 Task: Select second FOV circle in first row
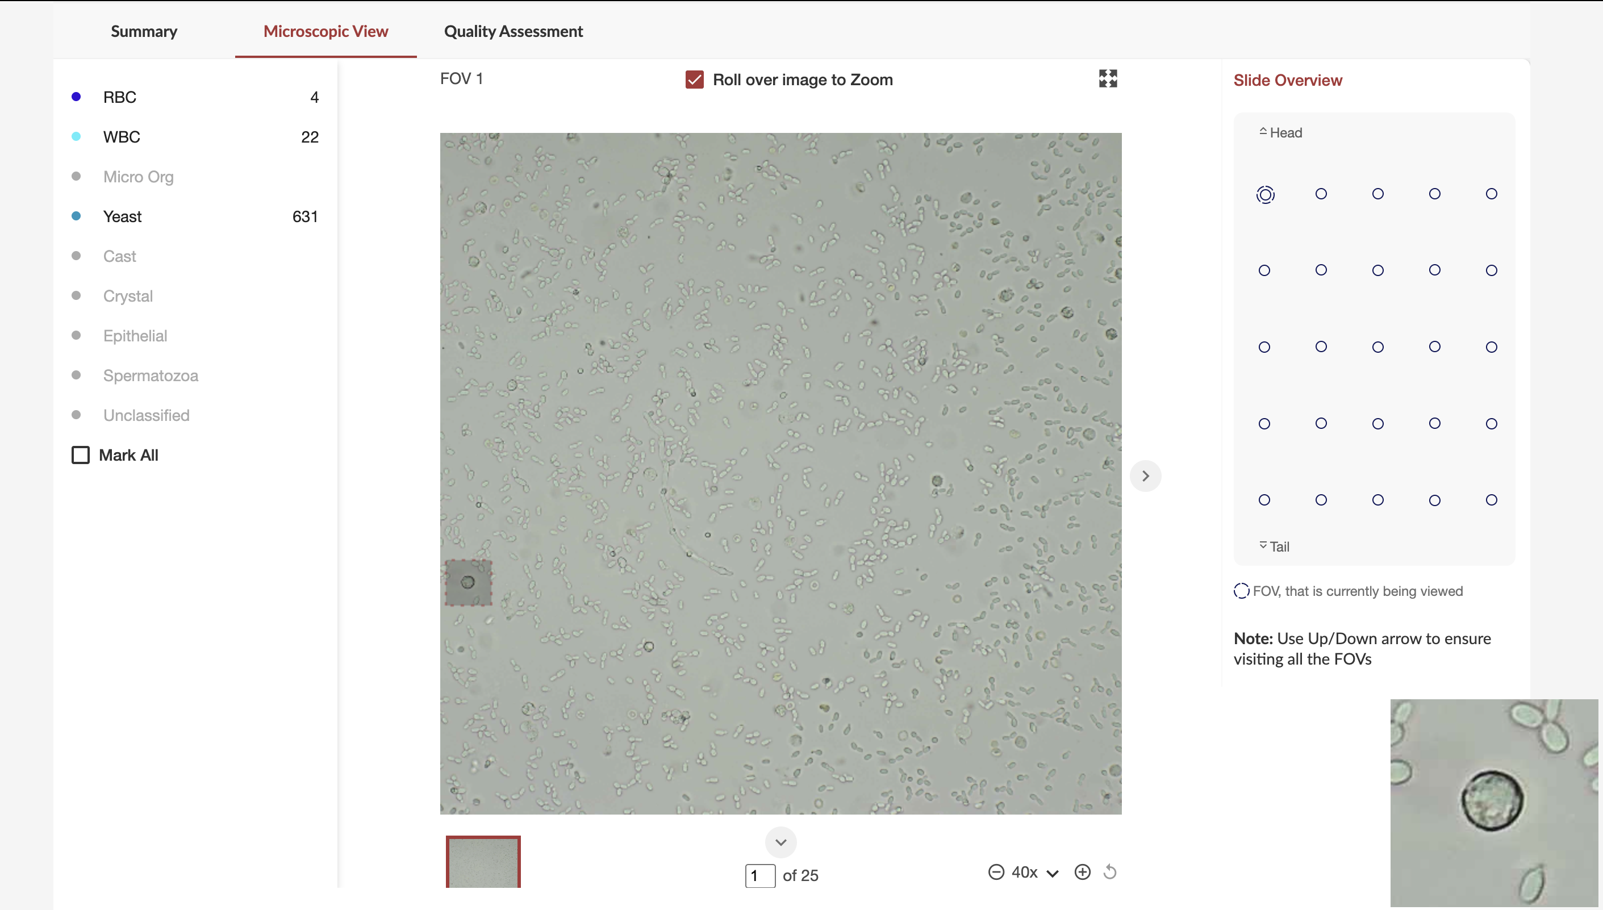1321,194
